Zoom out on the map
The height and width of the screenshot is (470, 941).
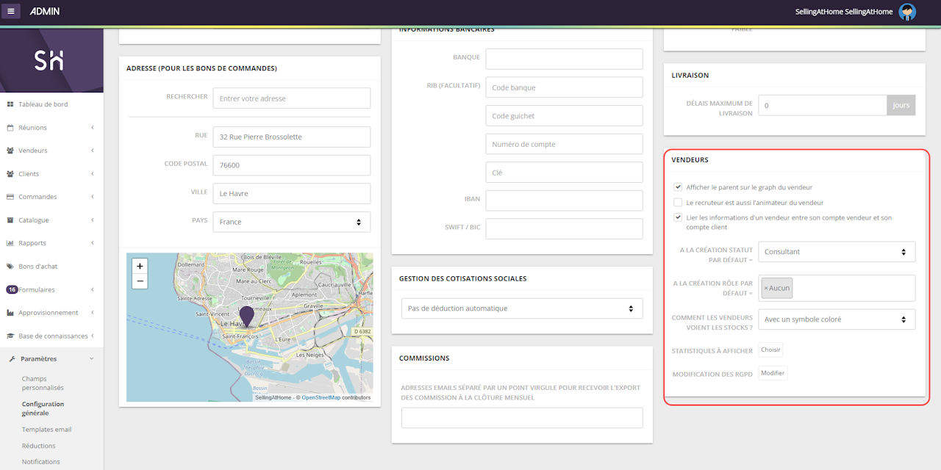coord(140,281)
